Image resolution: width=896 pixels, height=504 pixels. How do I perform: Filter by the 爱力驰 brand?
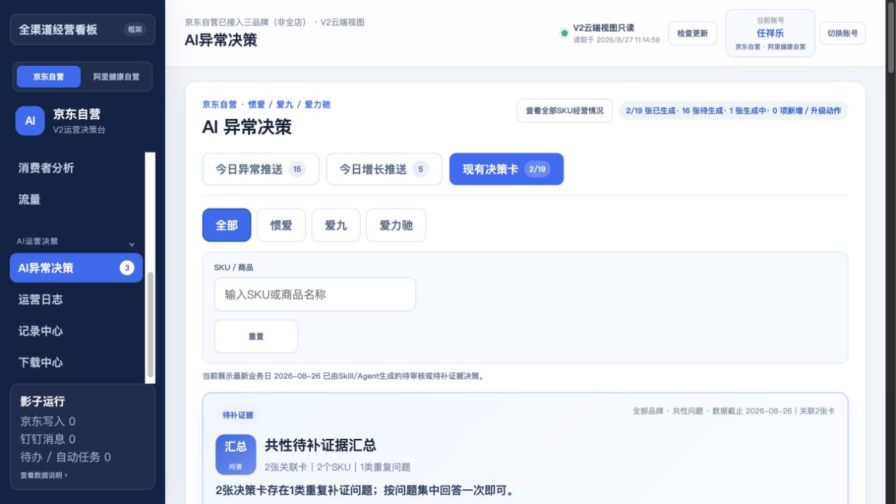(x=396, y=225)
